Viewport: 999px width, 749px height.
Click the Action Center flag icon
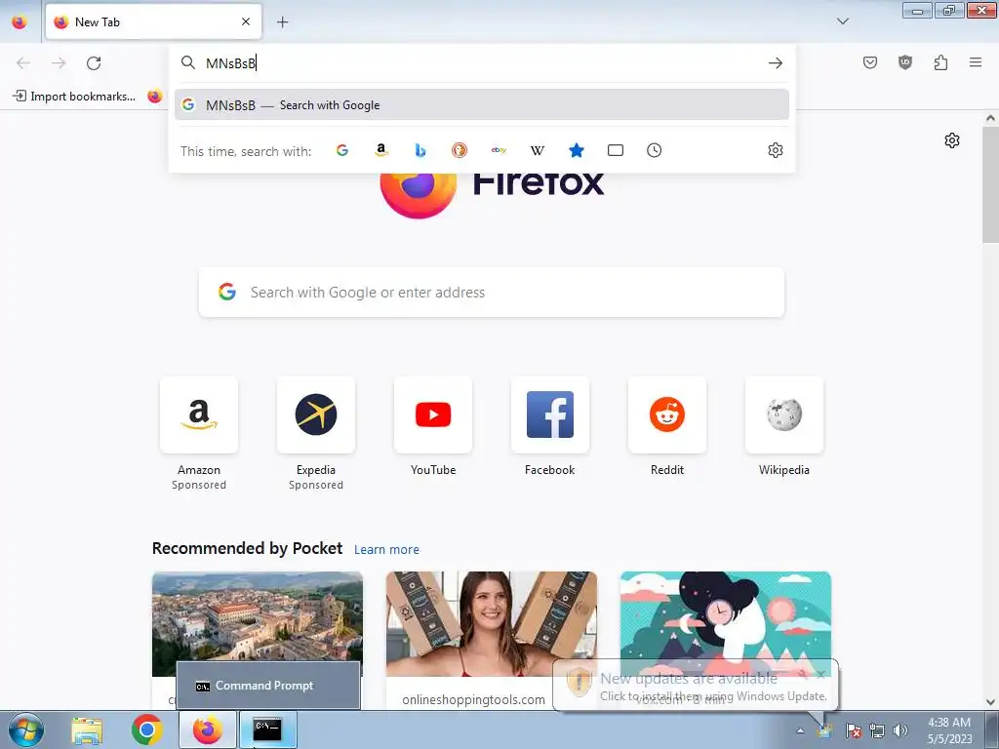[853, 730]
